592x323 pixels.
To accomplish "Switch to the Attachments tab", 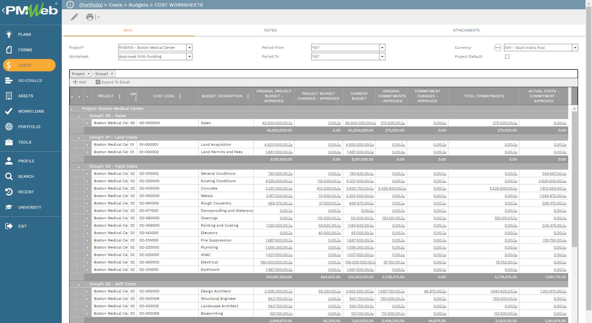I will pos(466,30).
